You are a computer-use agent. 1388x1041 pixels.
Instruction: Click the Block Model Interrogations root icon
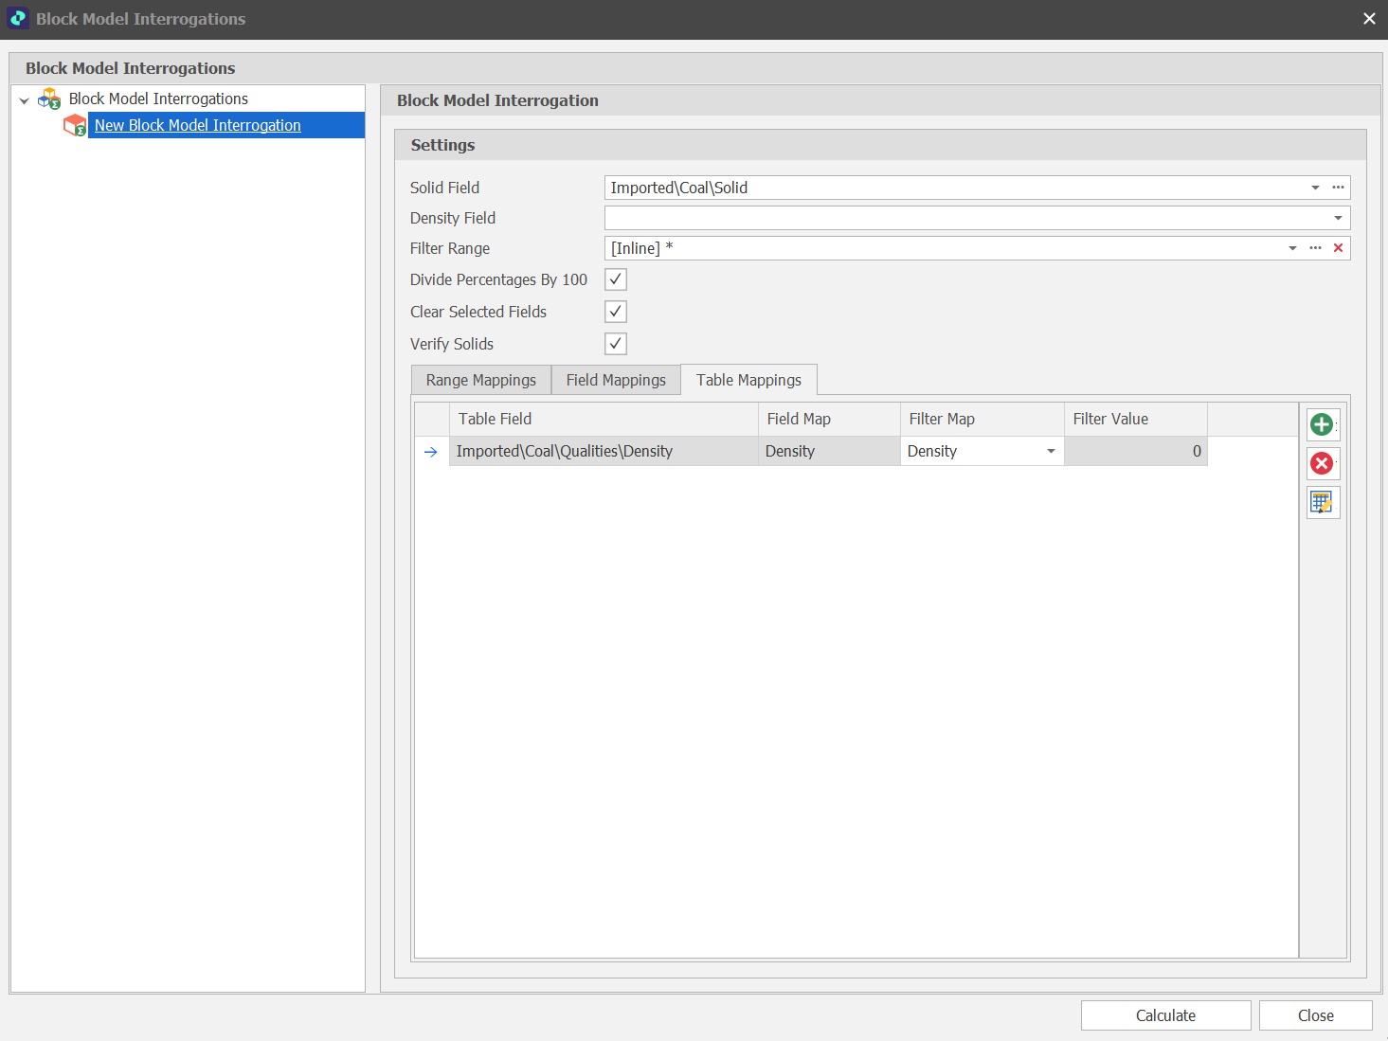(x=49, y=99)
